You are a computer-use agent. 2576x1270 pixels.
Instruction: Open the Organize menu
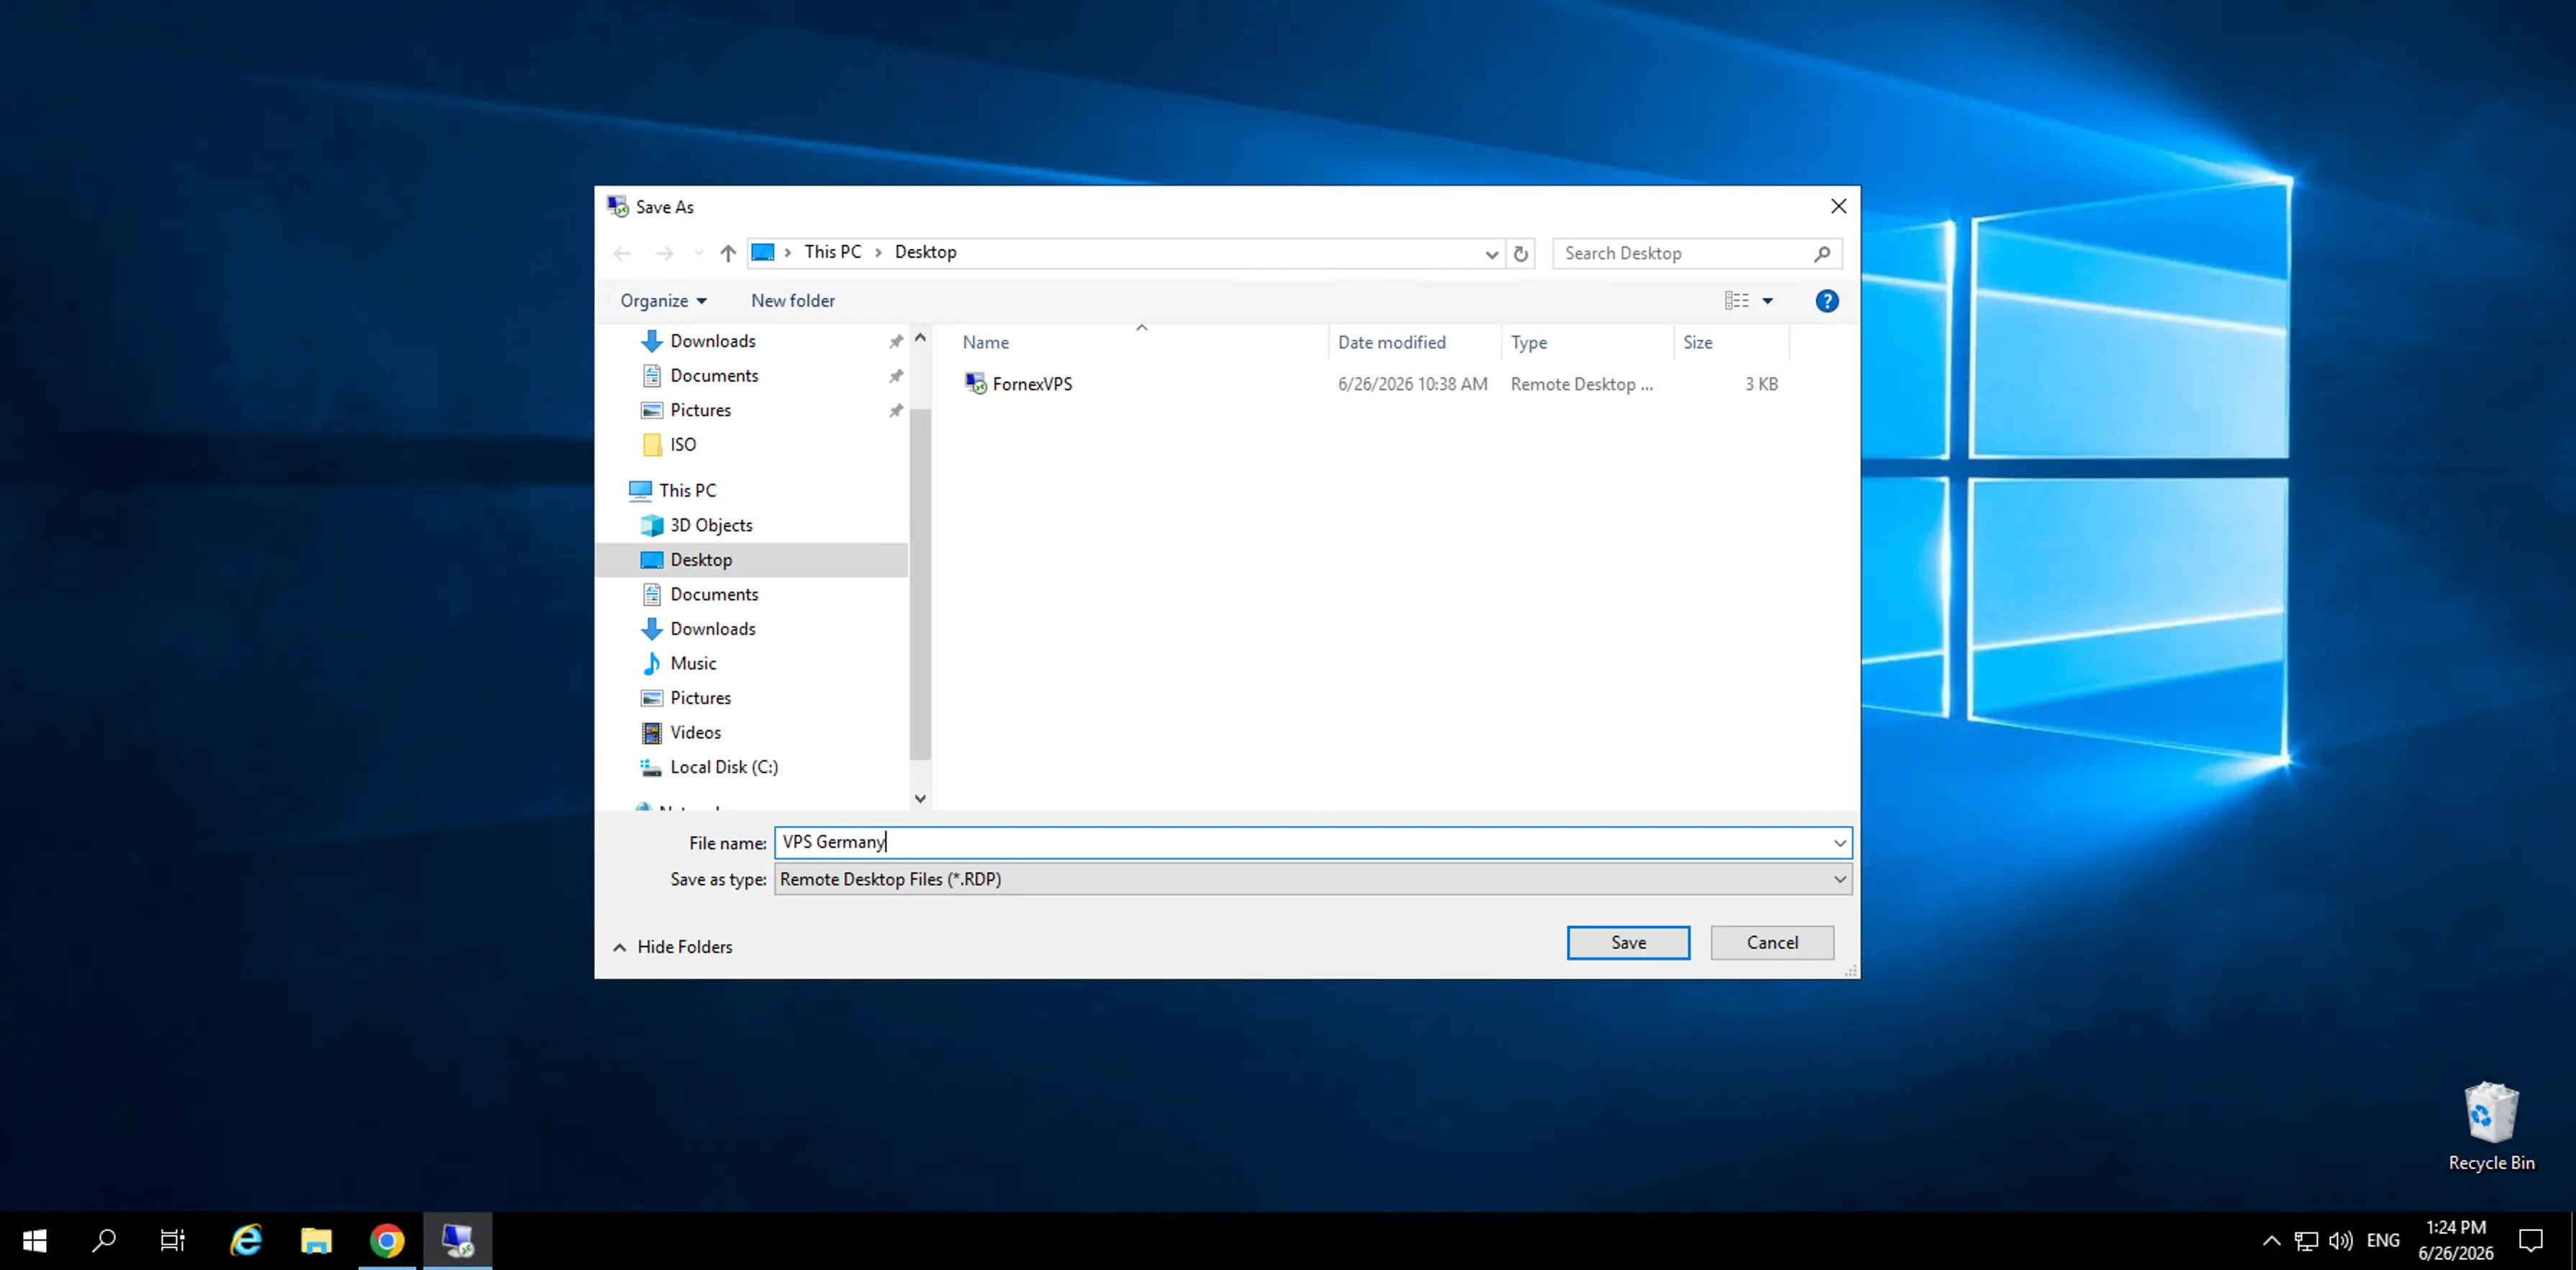pyautogui.click(x=663, y=301)
